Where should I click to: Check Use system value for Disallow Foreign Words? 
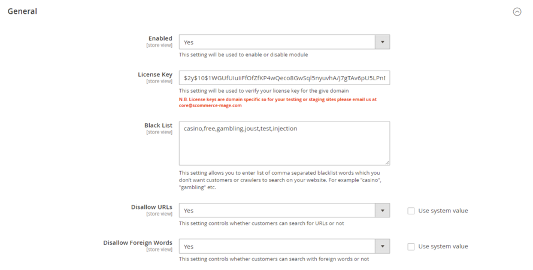411,247
